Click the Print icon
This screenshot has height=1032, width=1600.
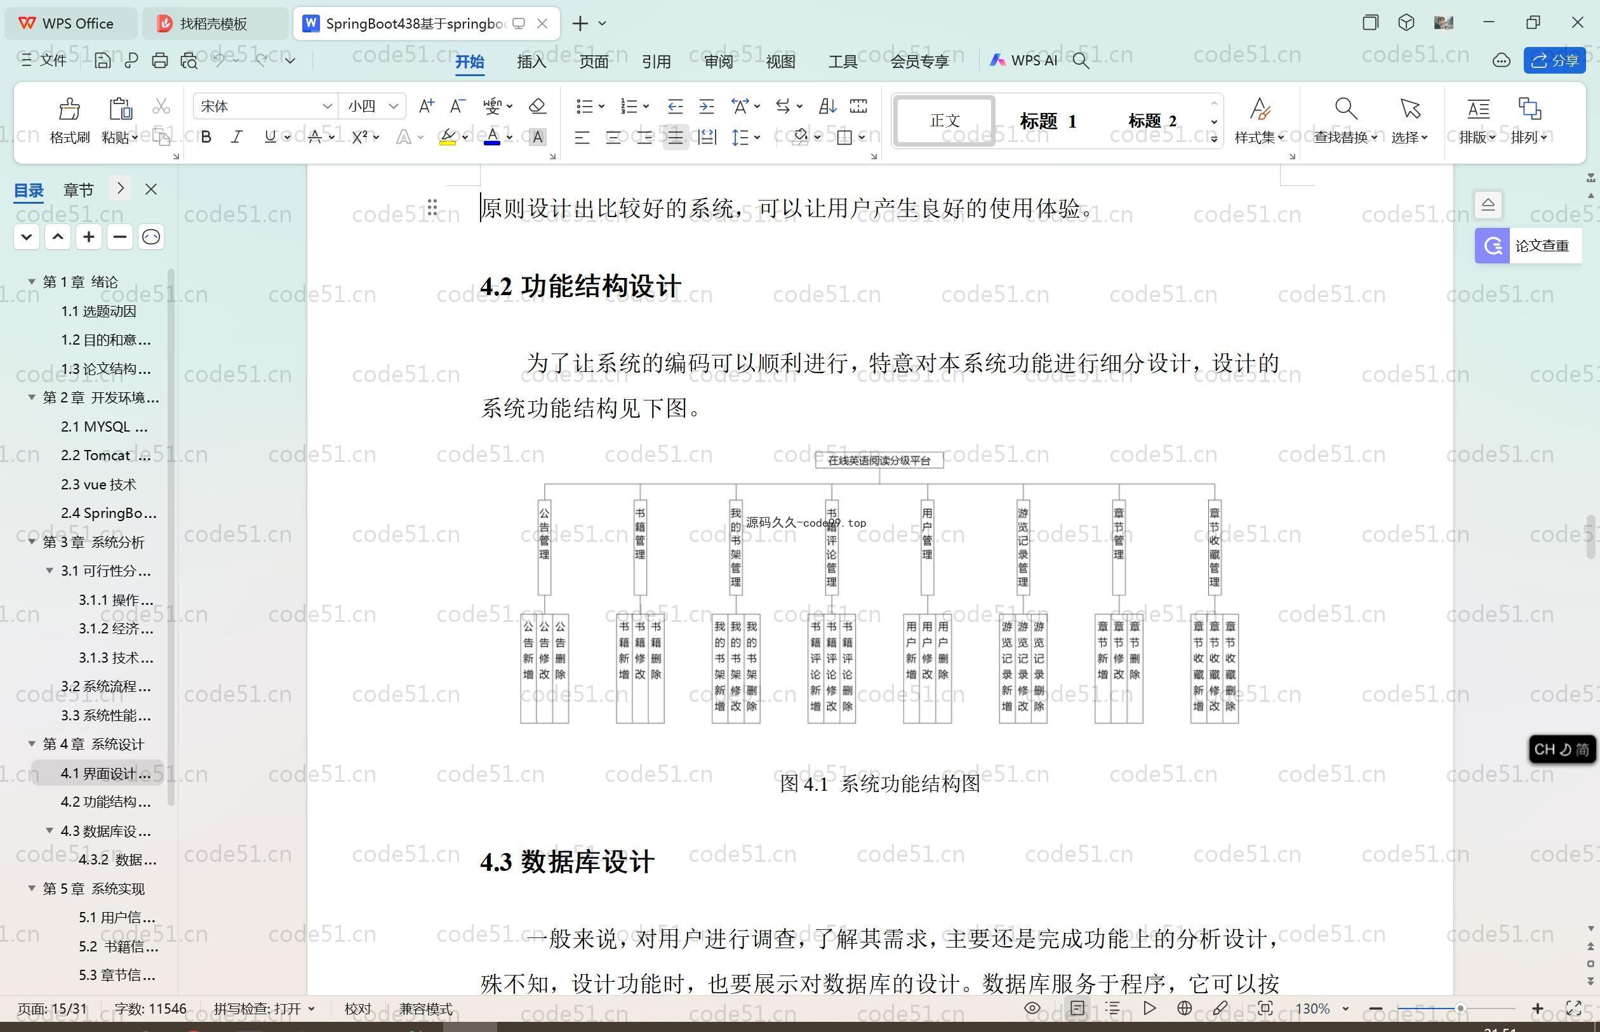pos(159,60)
